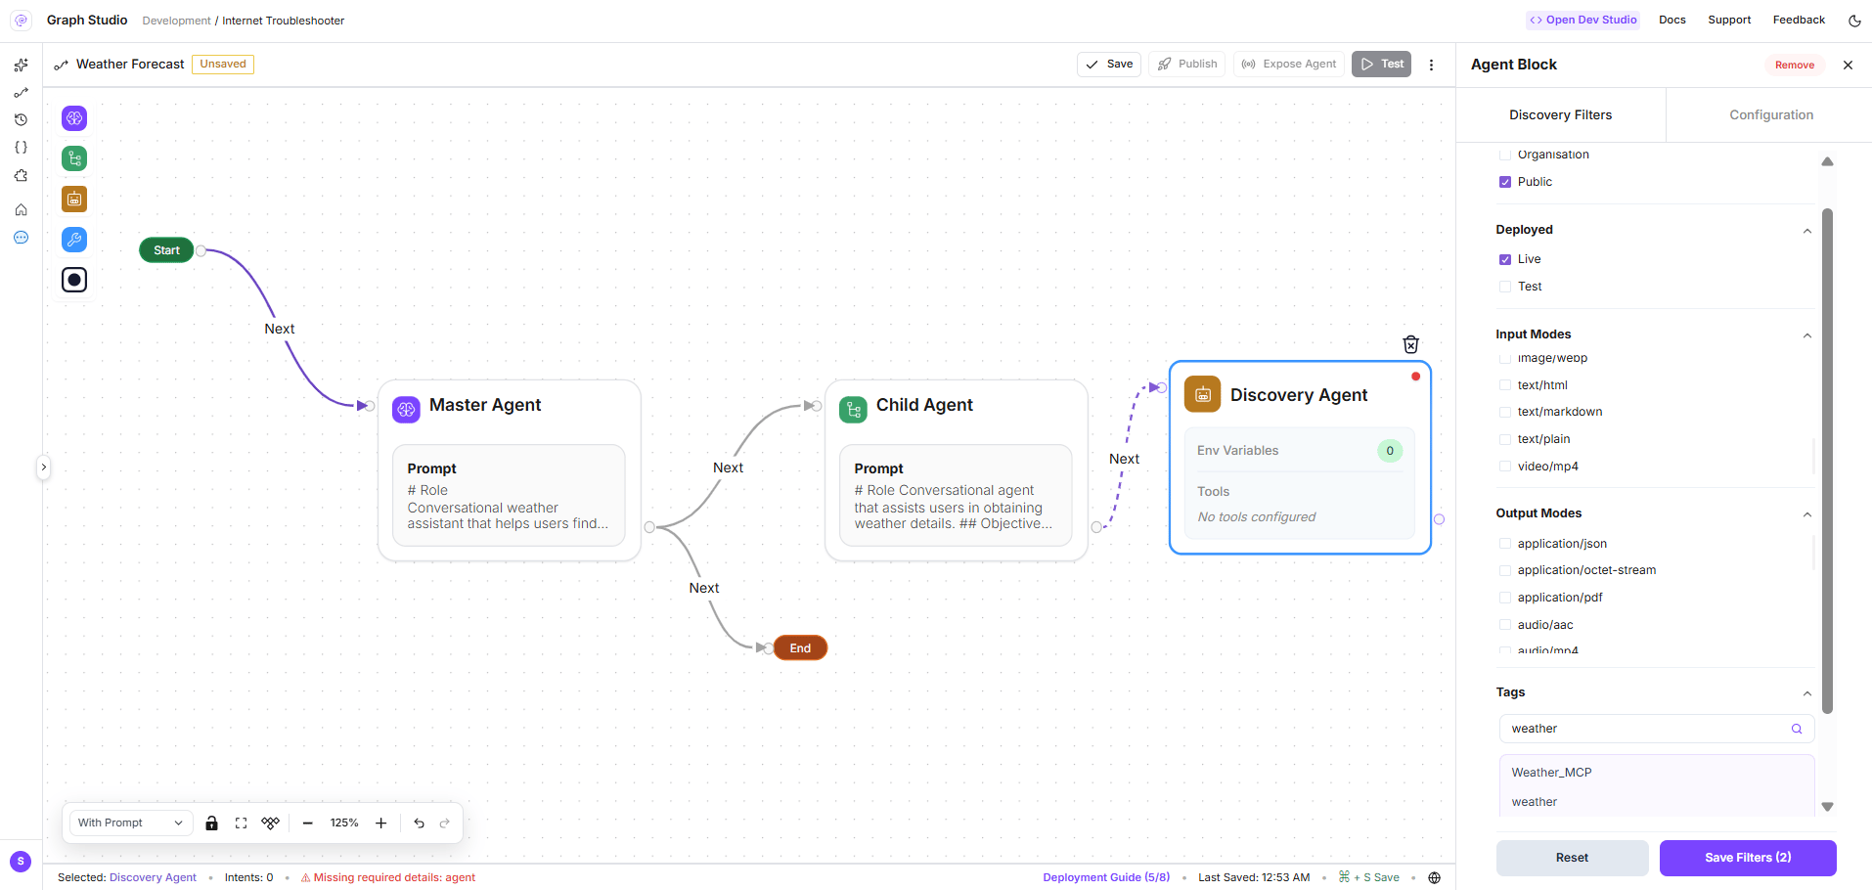Open the chat bubble icon in sidebar

coord(21,238)
